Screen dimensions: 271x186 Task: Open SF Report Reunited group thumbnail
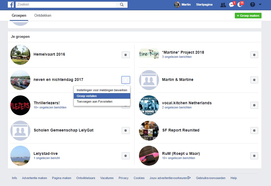pos(149,131)
